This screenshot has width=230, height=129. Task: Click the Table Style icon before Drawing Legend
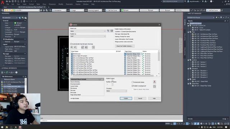point(86,10)
